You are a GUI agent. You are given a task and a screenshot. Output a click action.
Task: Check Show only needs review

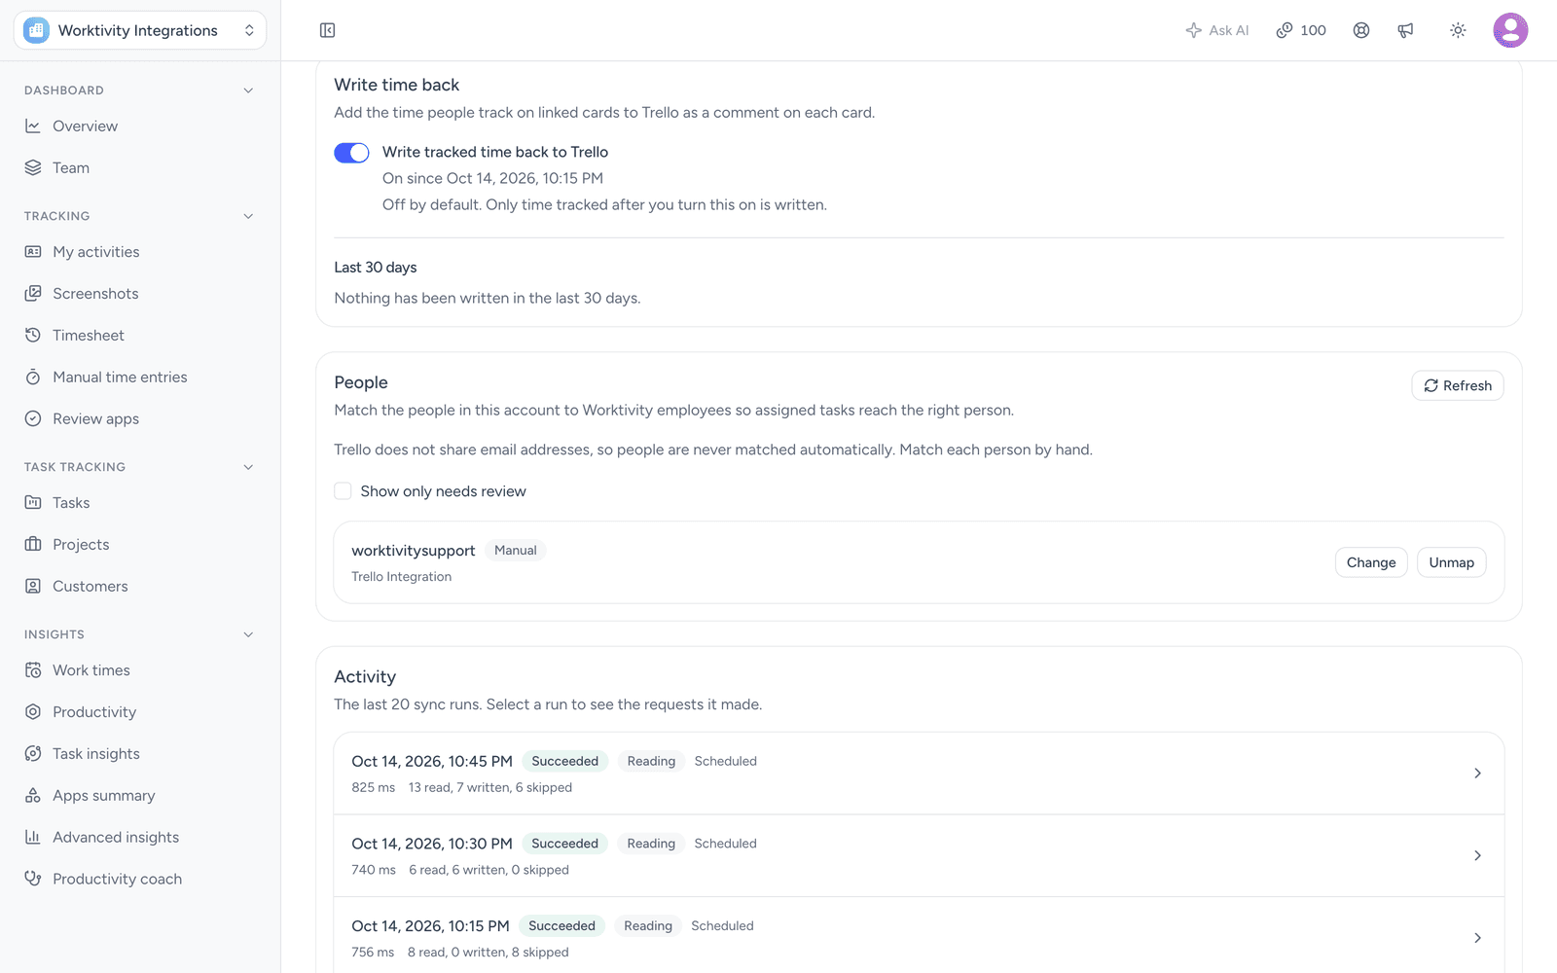click(343, 491)
